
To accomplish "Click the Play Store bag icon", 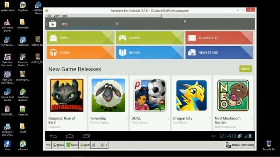I will pyautogui.click(x=52, y=24).
